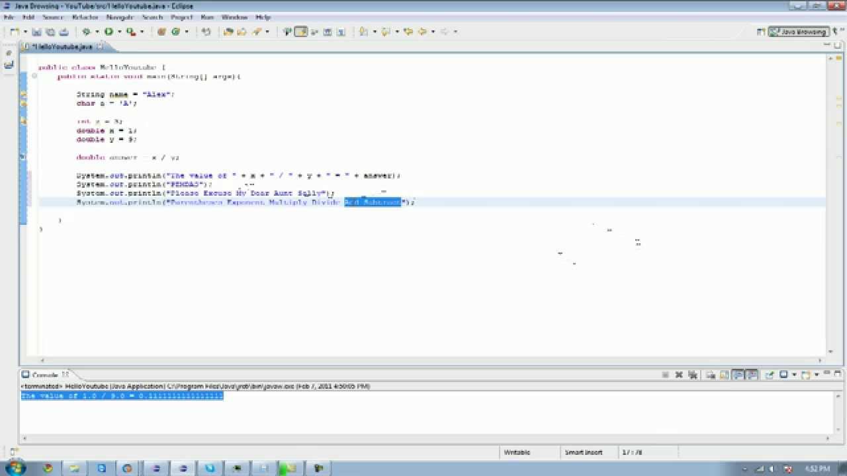
Task: Click warning marker beside int z line
Action: click(24, 121)
